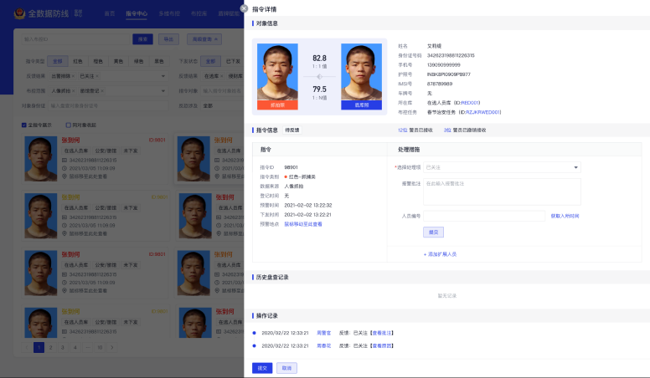Click + 添加扩展人员 link
This screenshot has width=650, height=378.
(x=440, y=254)
